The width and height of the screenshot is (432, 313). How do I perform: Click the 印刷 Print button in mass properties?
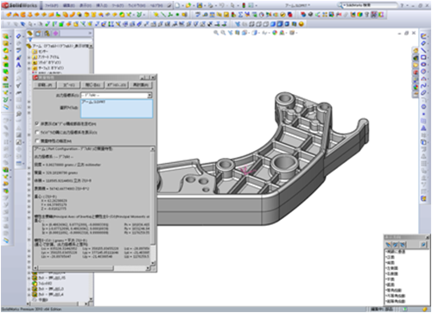45,85
